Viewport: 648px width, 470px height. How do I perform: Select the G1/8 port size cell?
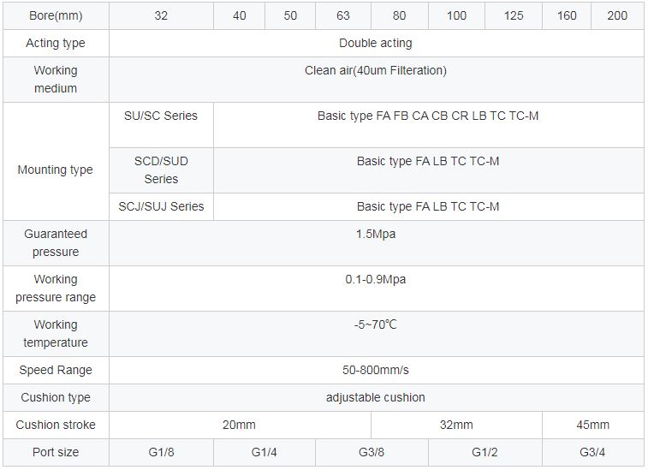pos(161,452)
